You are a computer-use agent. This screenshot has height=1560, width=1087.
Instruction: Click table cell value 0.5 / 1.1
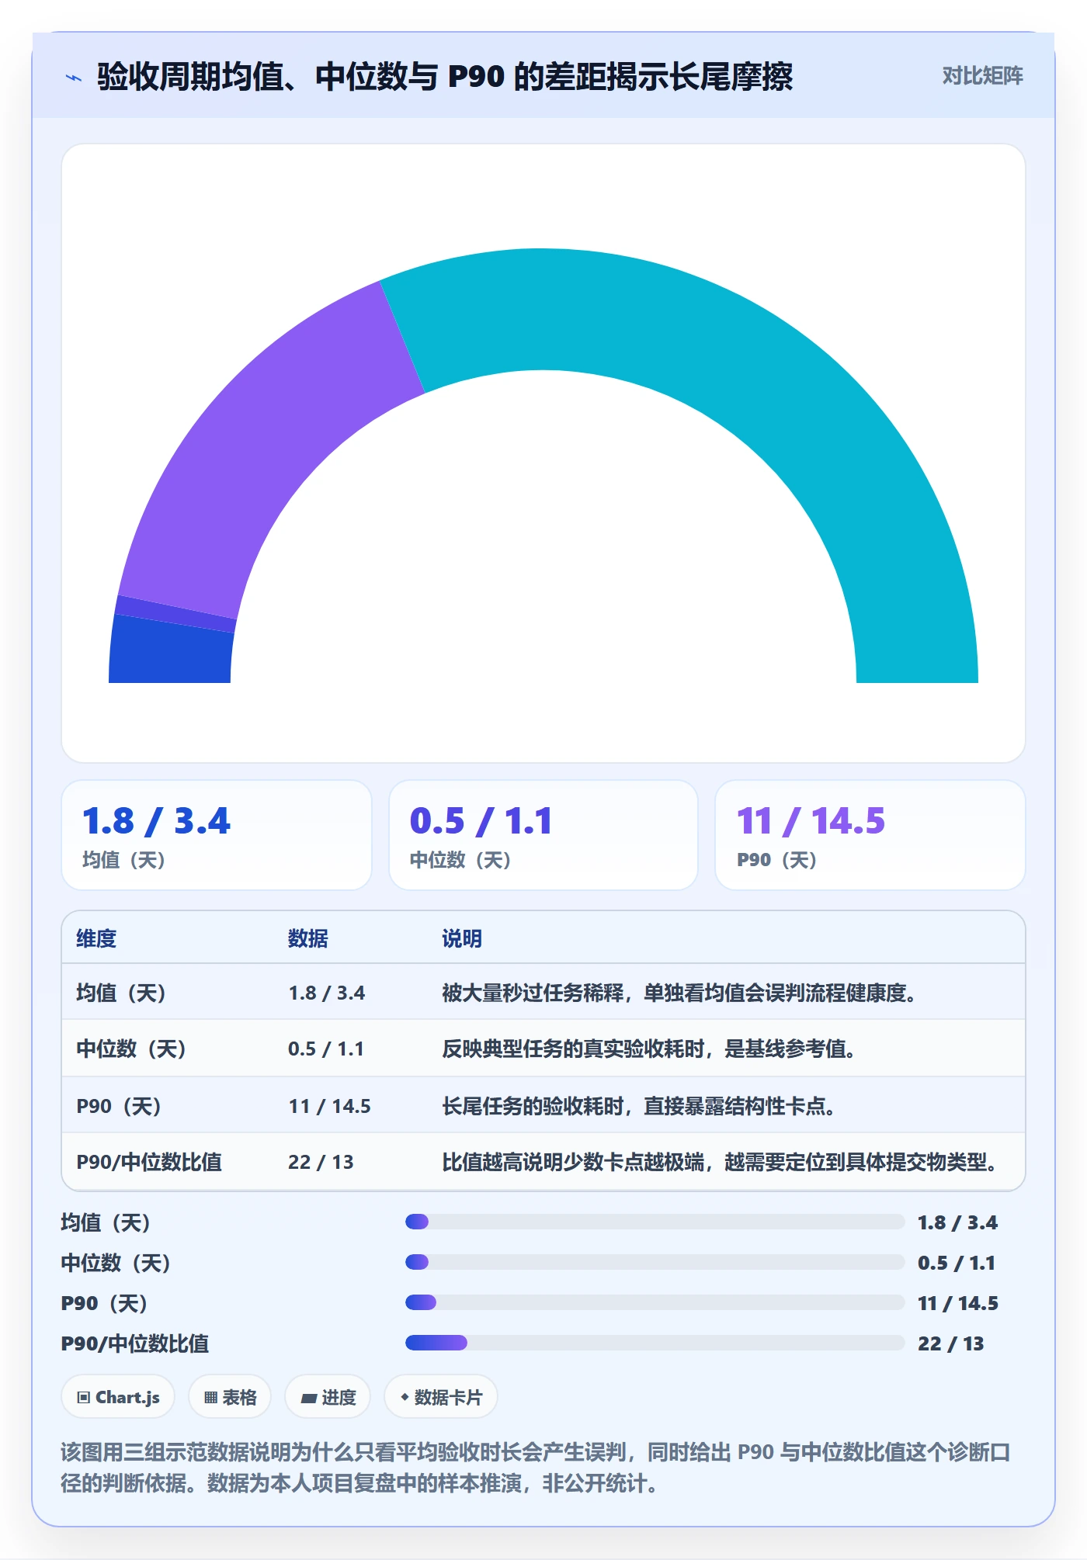tap(326, 1049)
